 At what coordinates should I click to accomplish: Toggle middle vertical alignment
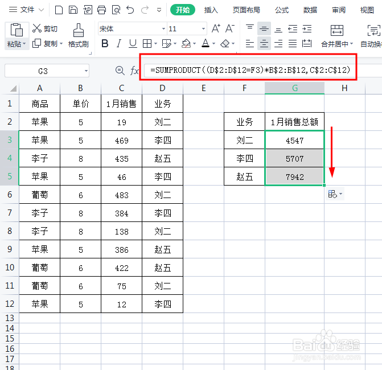point(264,28)
